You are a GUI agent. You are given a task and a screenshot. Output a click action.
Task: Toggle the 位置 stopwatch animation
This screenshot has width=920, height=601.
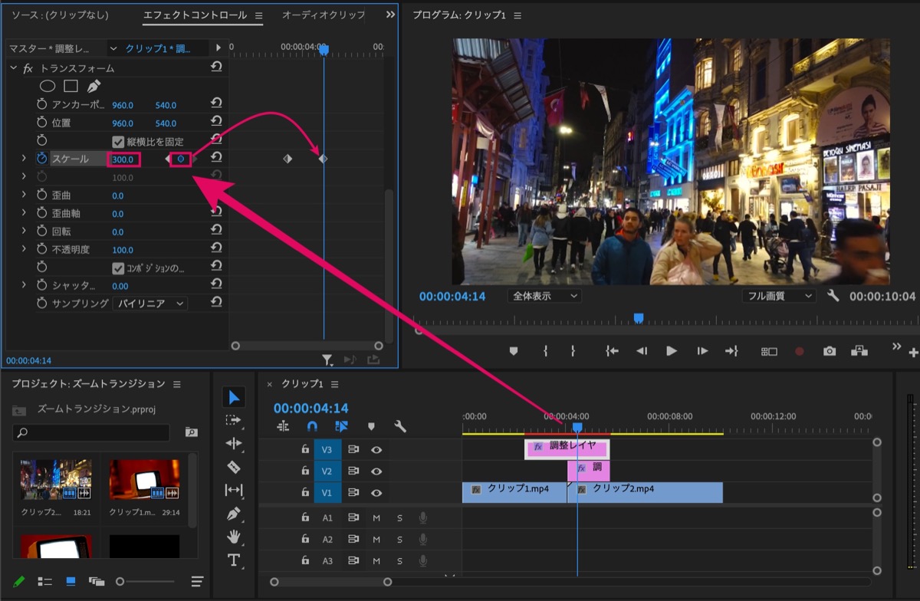tap(42, 123)
